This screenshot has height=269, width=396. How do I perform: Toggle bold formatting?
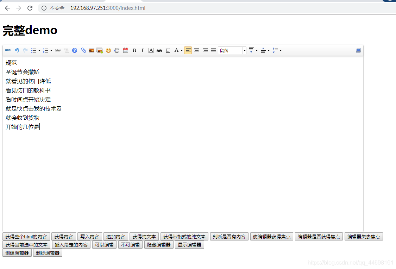click(x=134, y=50)
